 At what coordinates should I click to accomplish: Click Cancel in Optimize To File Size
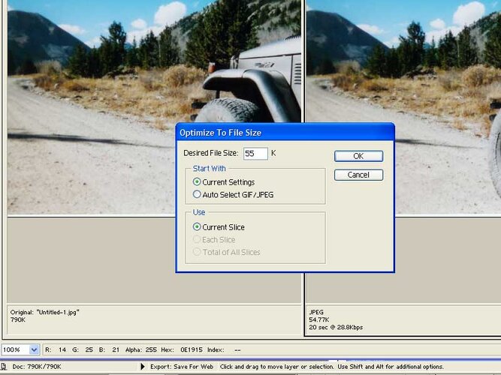(x=358, y=175)
